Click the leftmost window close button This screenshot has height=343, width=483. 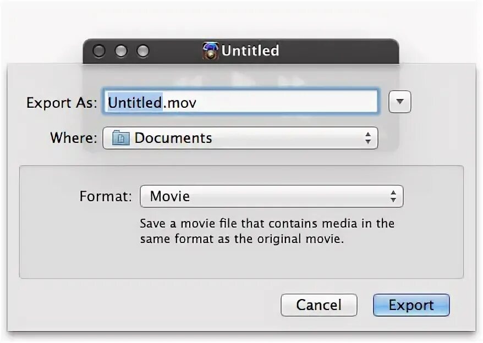point(99,51)
